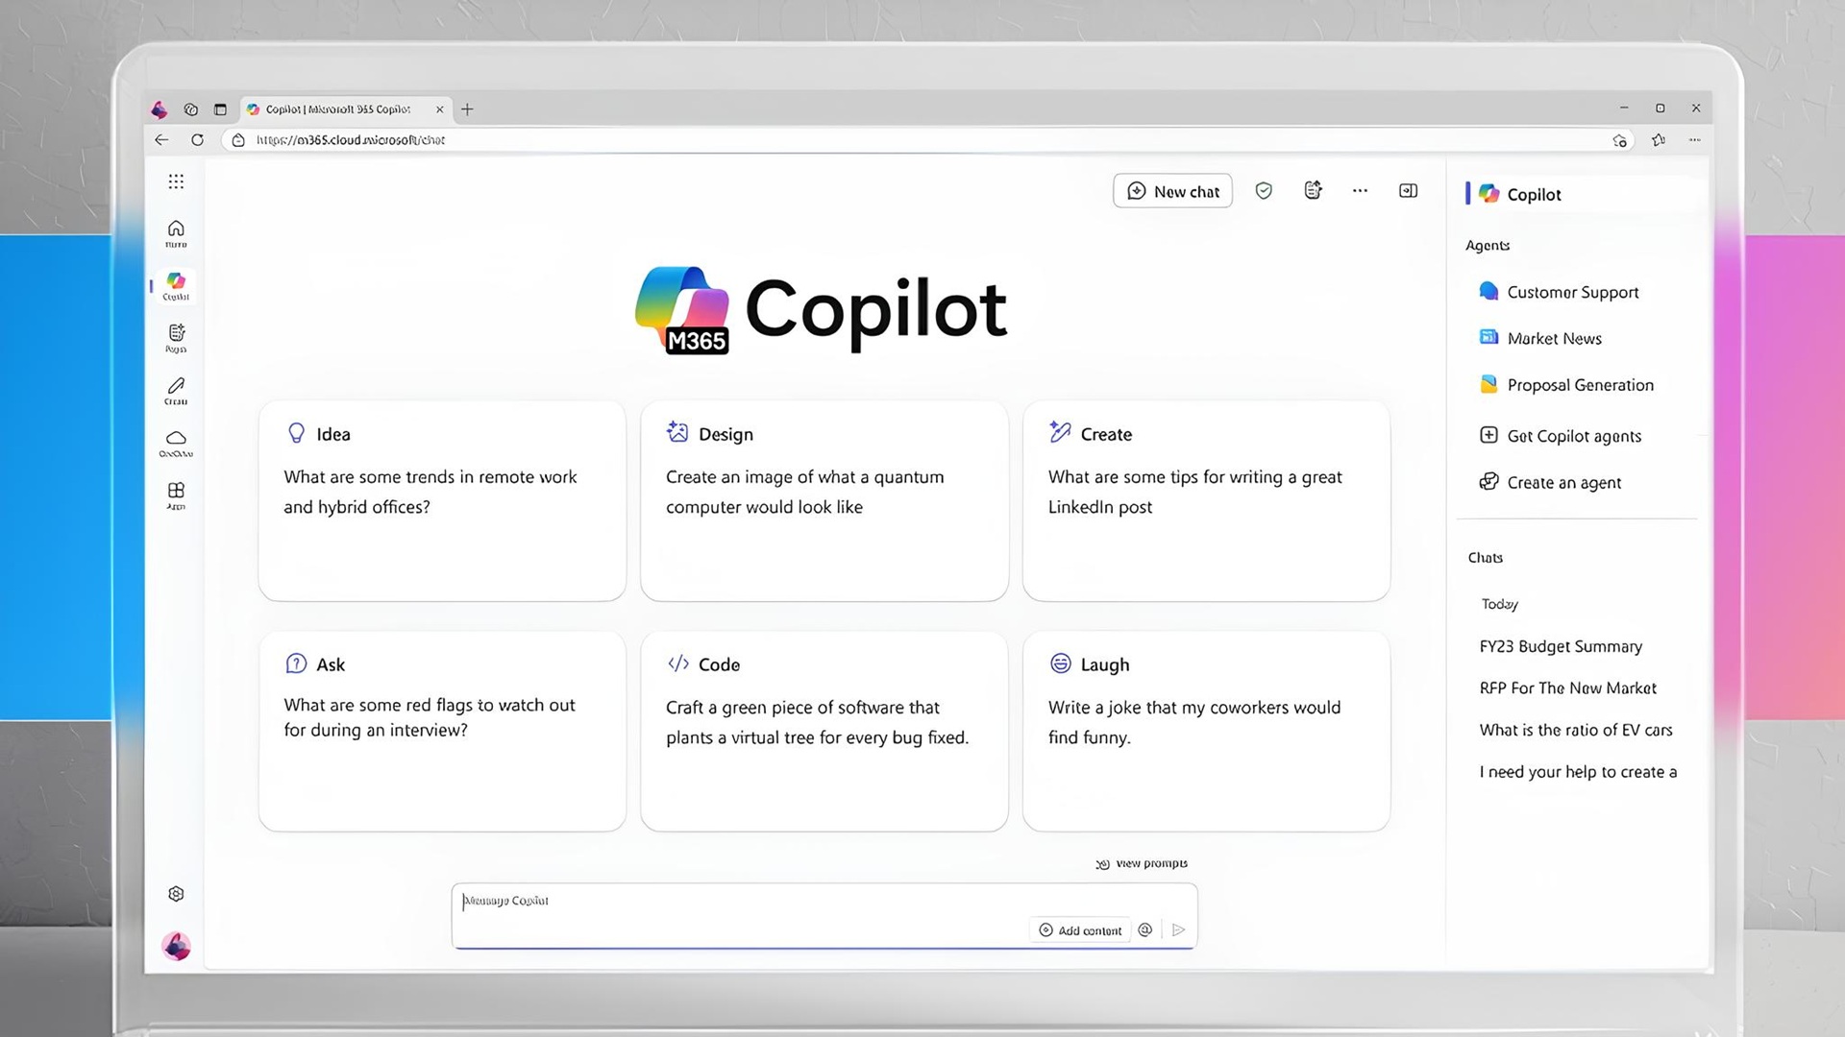The image size is (1845, 1037).
Task: Click Add content in message box
Action: coord(1080,929)
